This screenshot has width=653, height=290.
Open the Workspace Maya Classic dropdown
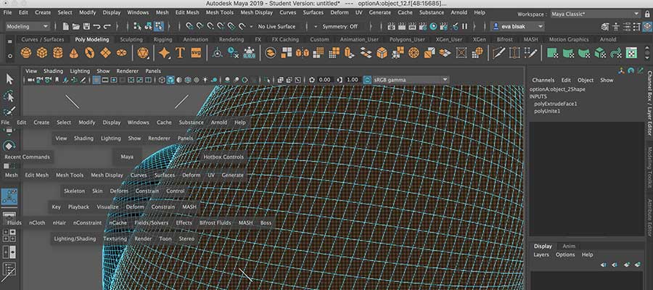coord(588,14)
